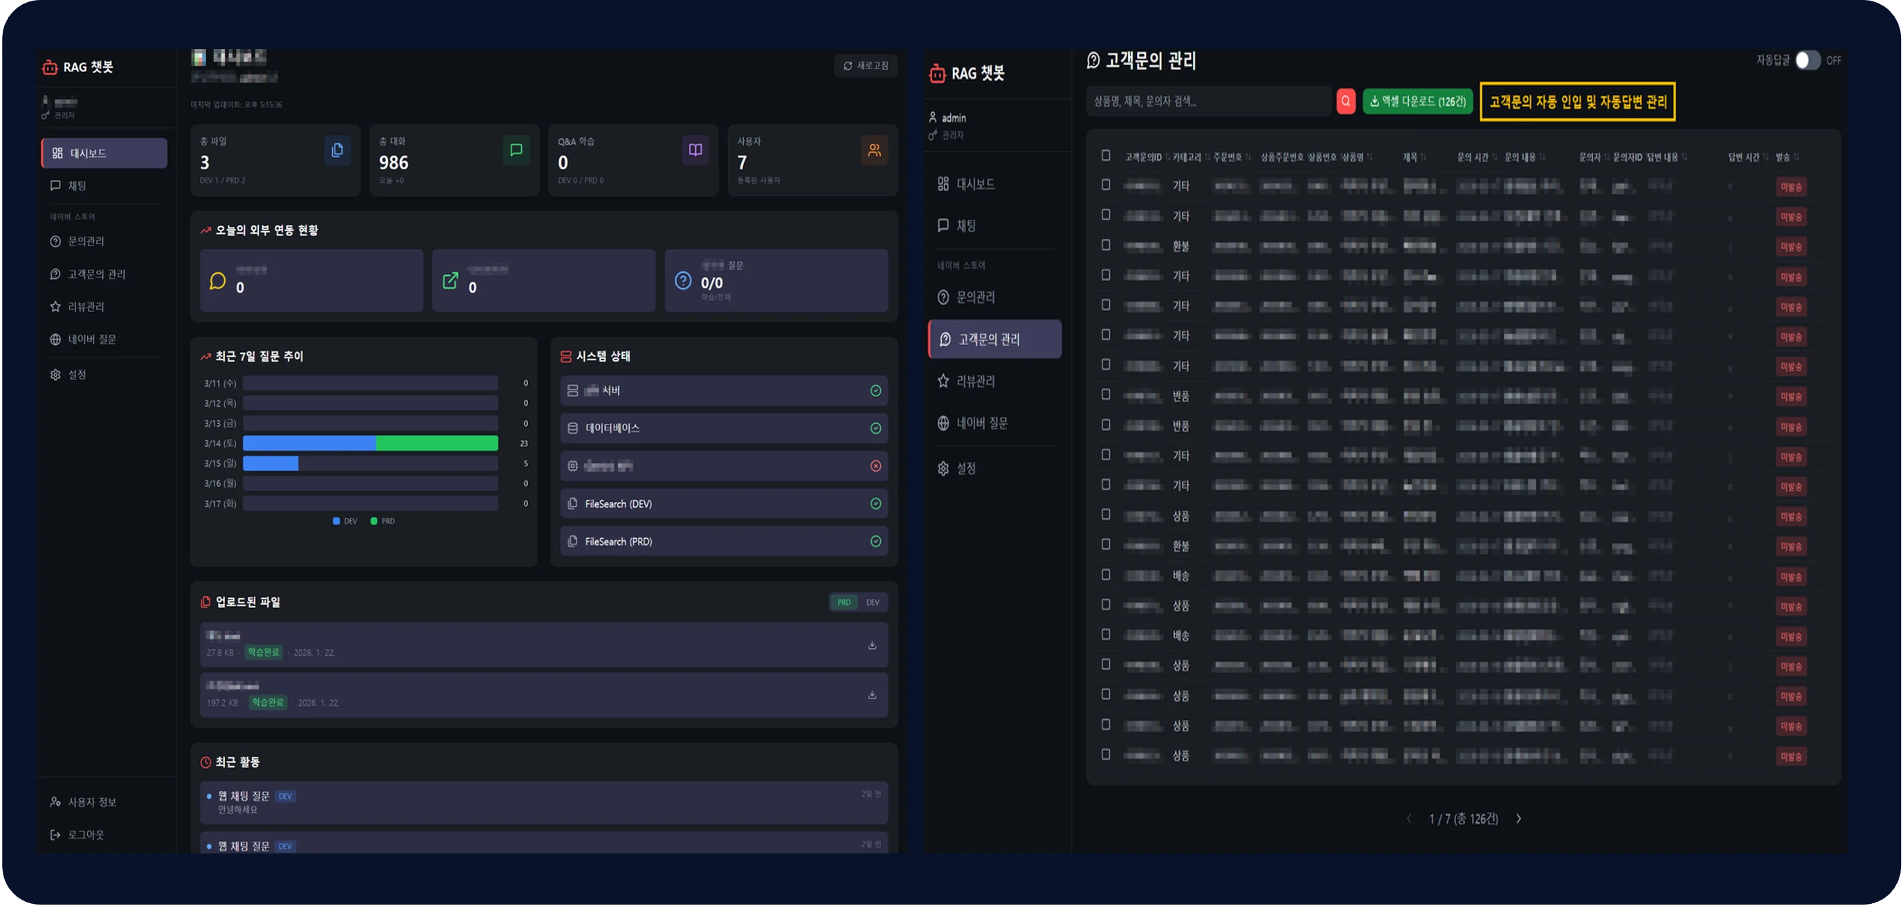The width and height of the screenshot is (1903, 906).
Task: Check the checkbox of the first 환불 row
Action: pos(1106,245)
